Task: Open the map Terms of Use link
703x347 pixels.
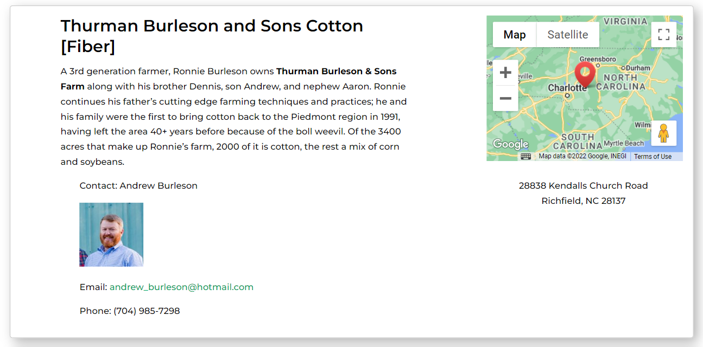Action: (653, 156)
